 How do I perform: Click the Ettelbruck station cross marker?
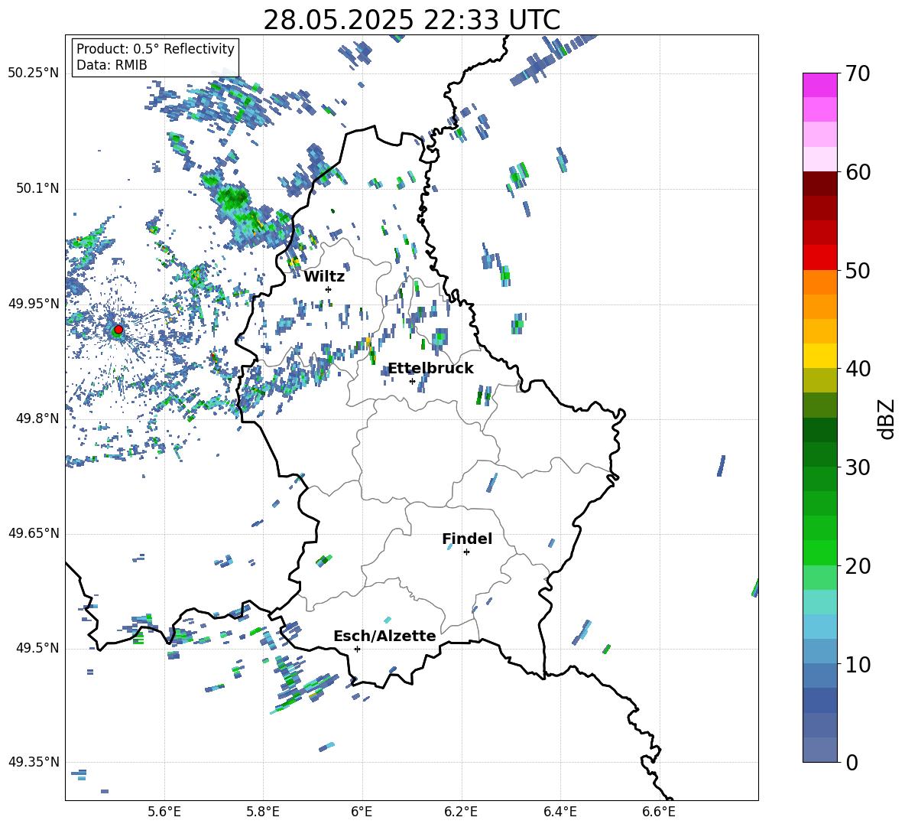412,381
